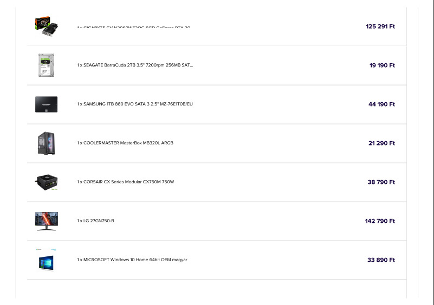Click the 44 190 Ft price

(381, 104)
